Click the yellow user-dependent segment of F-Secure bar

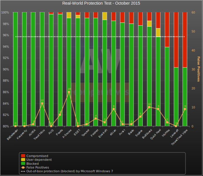pos(69,15)
